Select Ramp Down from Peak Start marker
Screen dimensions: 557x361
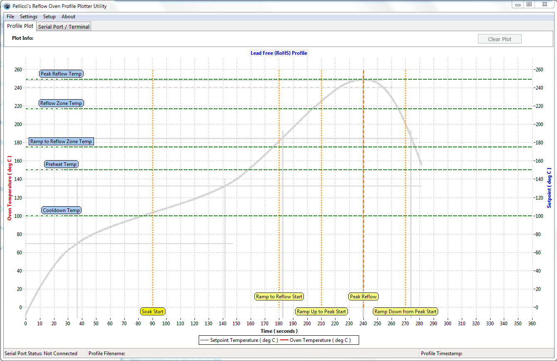[405, 312]
